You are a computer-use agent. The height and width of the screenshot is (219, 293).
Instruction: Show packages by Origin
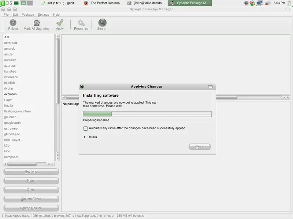click(x=31, y=190)
